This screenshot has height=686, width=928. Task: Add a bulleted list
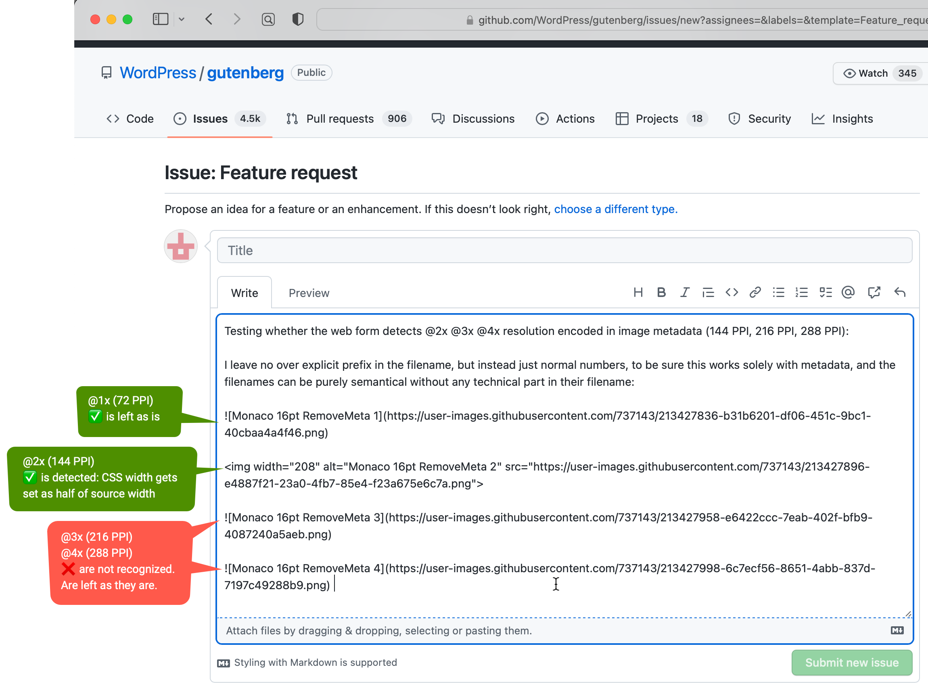coord(779,292)
